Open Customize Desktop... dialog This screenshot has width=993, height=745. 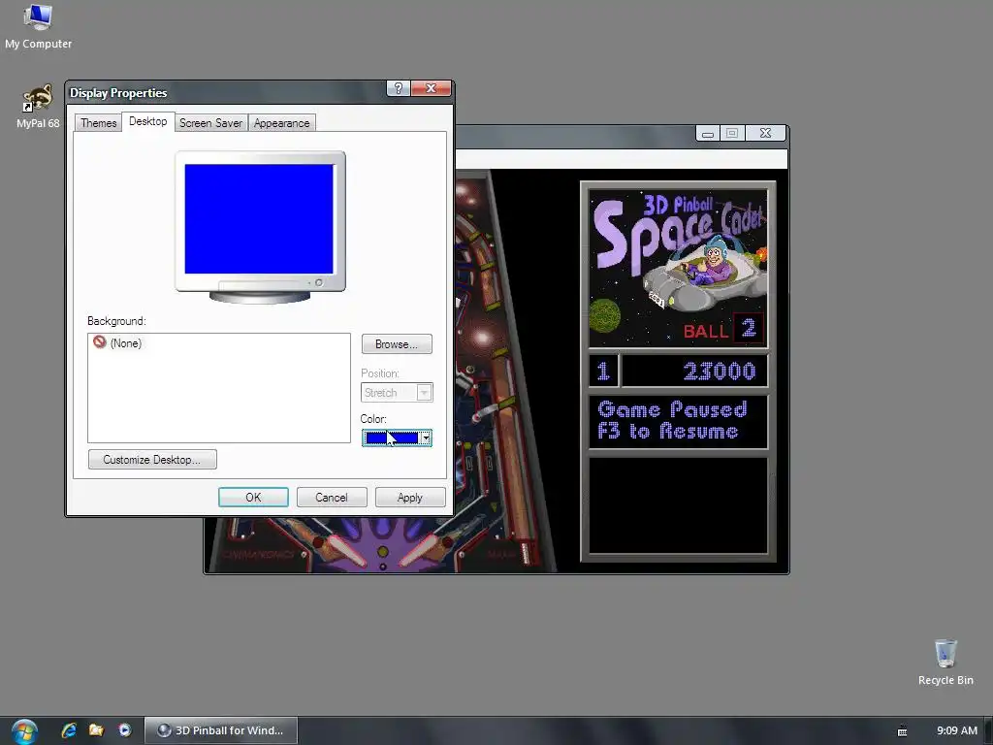[x=152, y=459]
